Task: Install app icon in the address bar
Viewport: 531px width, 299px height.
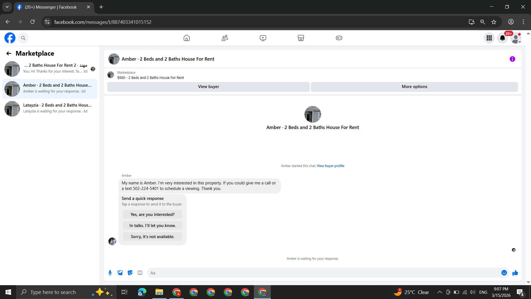Action: coord(472,22)
